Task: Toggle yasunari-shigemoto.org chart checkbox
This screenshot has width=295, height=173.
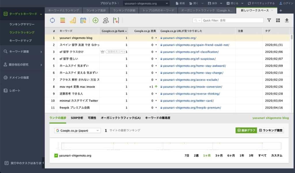Action: (56, 155)
